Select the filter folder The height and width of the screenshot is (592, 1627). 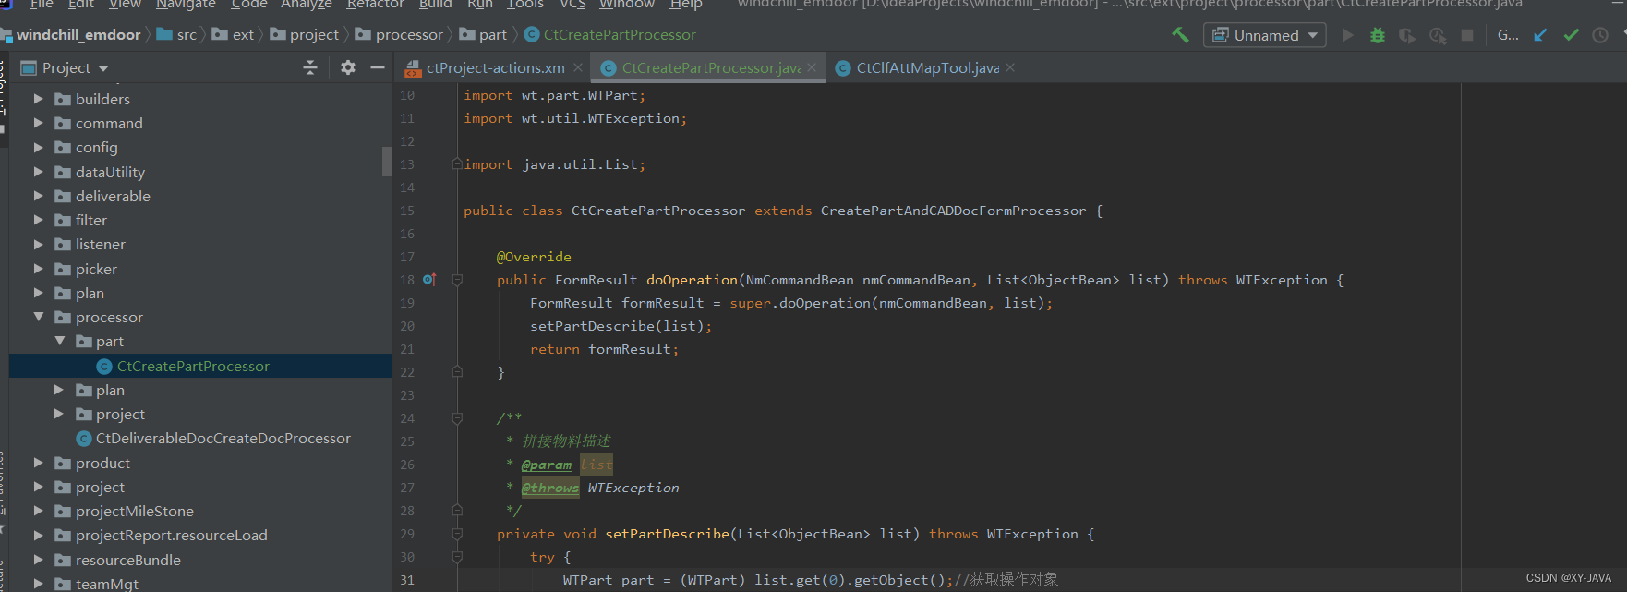91,220
